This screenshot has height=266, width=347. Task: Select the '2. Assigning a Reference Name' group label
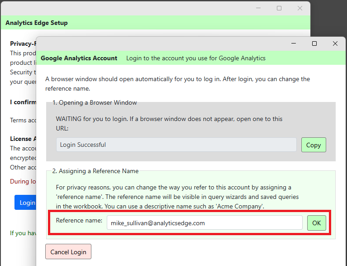pos(95,171)
